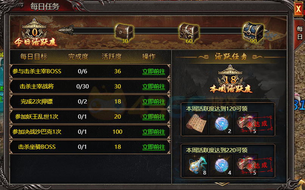
Task: Go now link for 击杀主宰战将
Action: click(x=154, y=87)
